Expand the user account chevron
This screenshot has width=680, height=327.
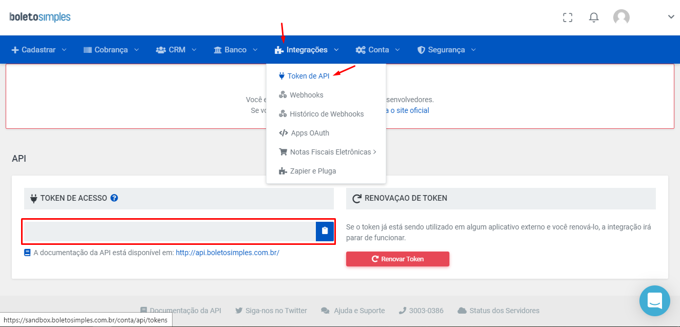click(x=671, y=17)
